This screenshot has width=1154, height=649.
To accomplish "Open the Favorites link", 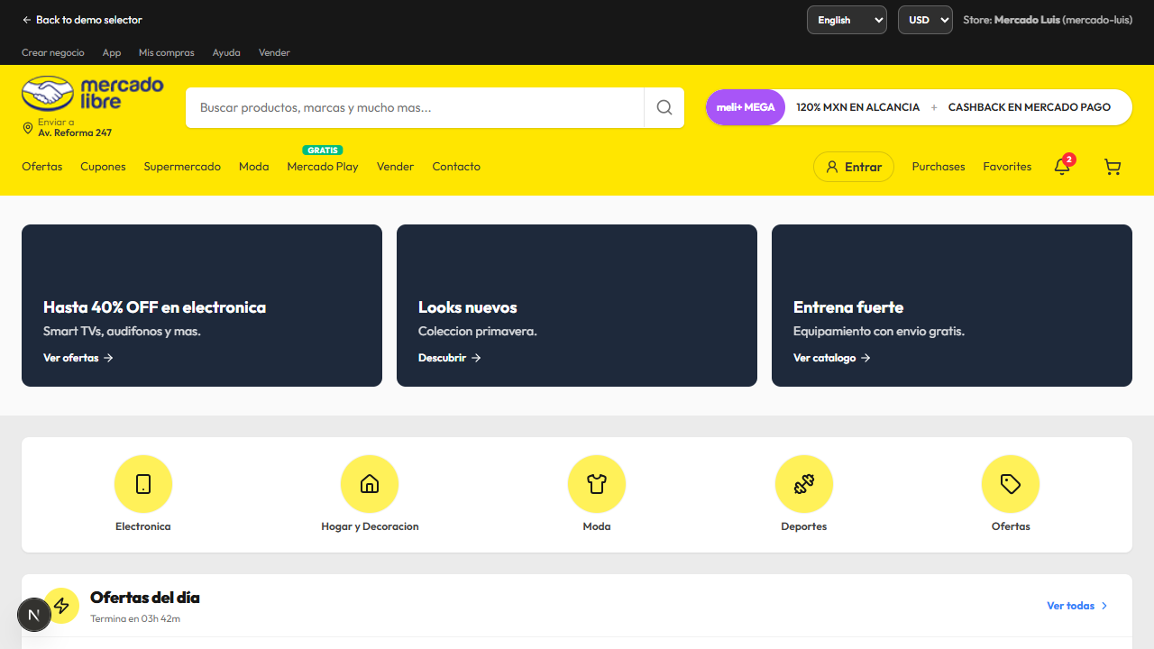I will click(1007, 167).
